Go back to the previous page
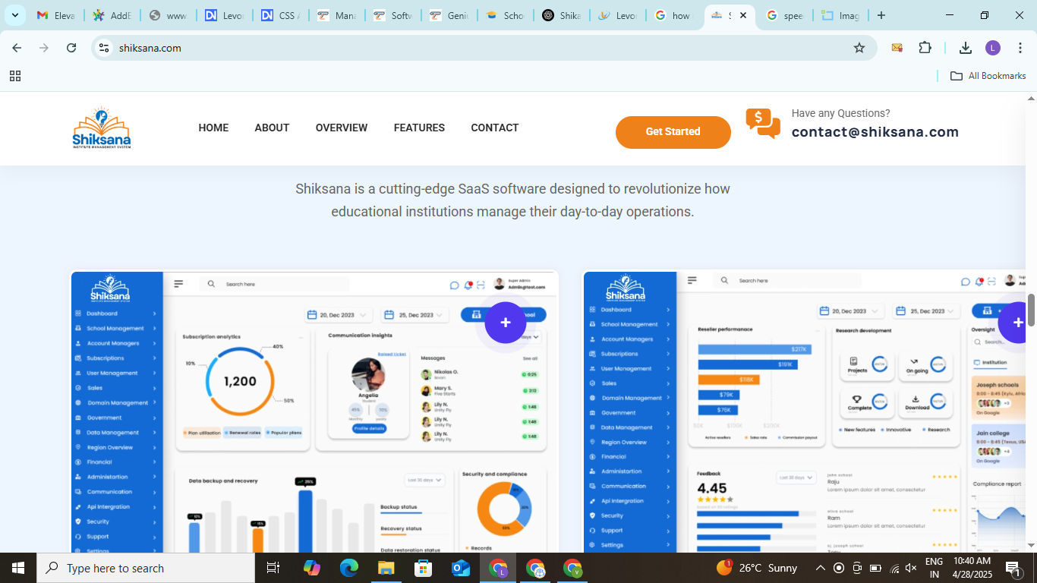This screenshot has height=583, width=1037. click(17, 48)
